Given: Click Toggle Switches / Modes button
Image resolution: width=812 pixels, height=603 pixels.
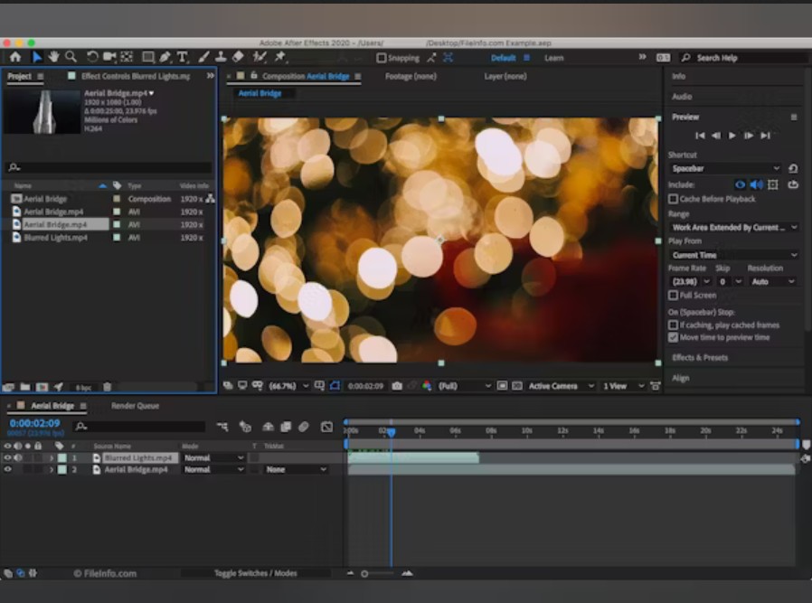Looking at the screenshot, I should tap(256, 573).
